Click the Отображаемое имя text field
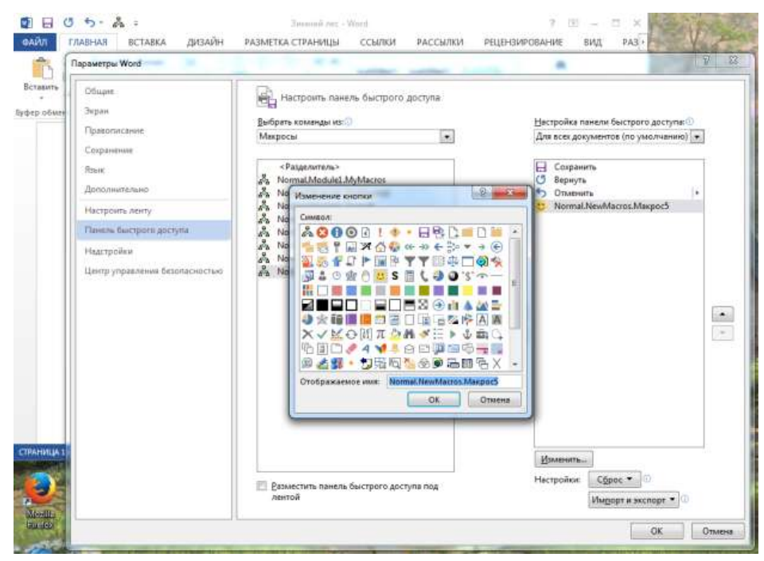The width and height of the screenshot is (764, 561). point(453,381)
